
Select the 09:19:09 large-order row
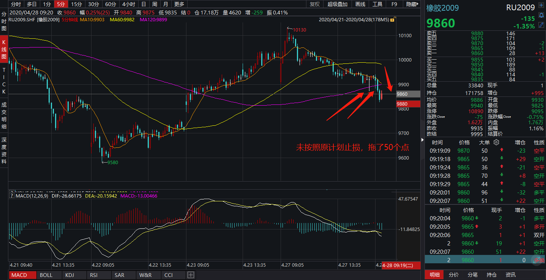tap(485, 150)
